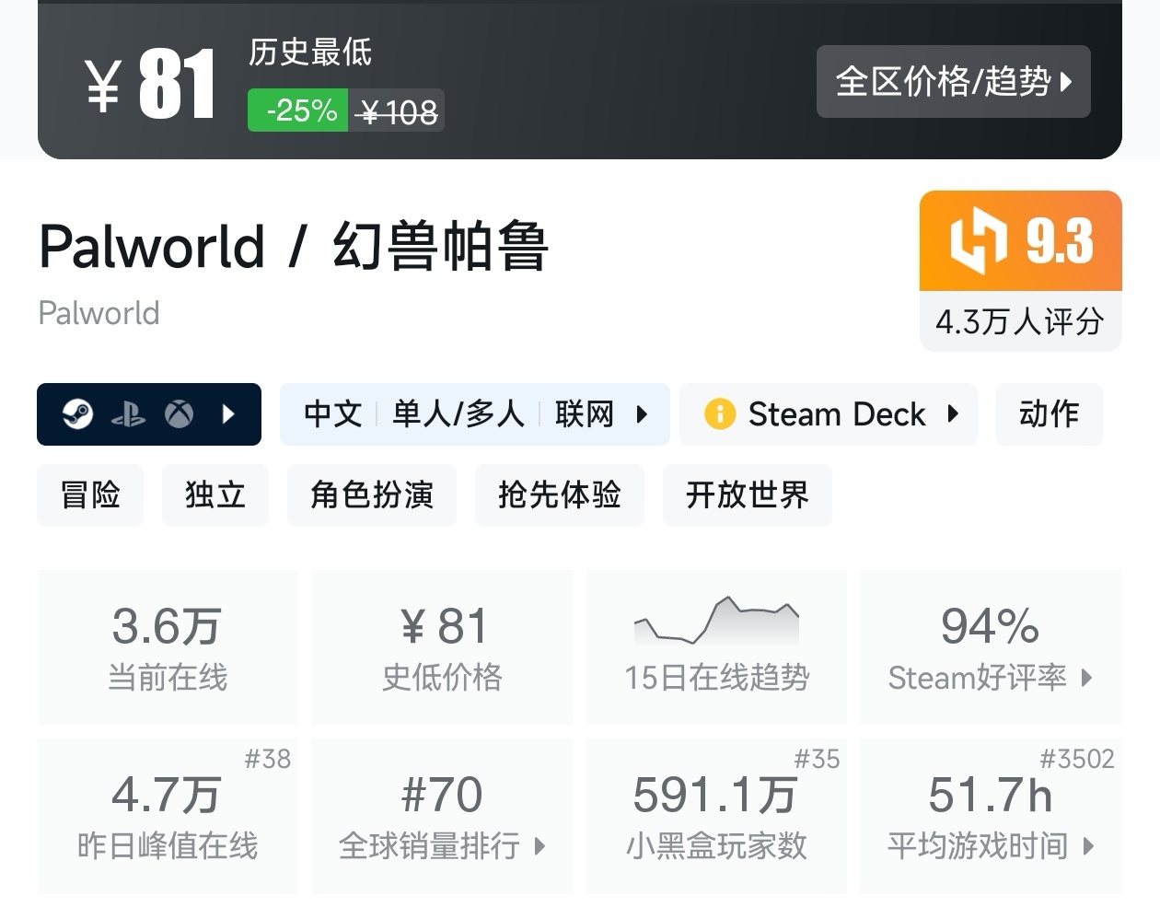Expand the language and mode details arrow
The height and width of the screenshot is (907, 1160).
[x=642, y=414]
